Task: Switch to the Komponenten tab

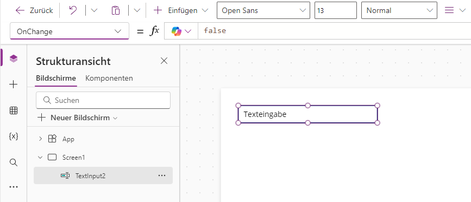Action: (109, 79)
